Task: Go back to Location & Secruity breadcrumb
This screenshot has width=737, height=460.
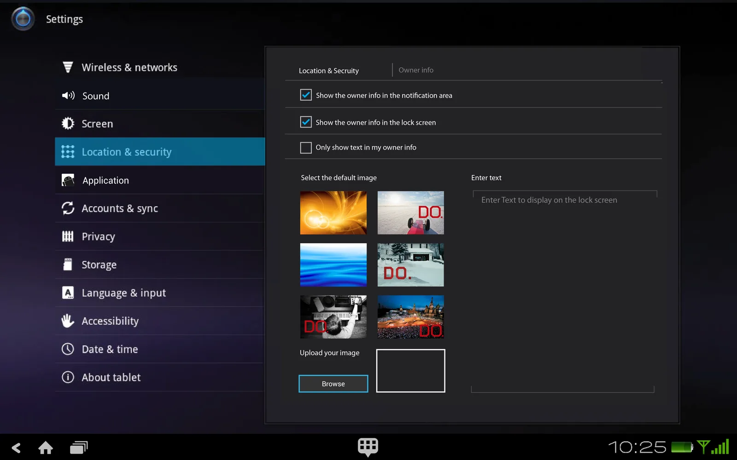Action: [329, 70]
